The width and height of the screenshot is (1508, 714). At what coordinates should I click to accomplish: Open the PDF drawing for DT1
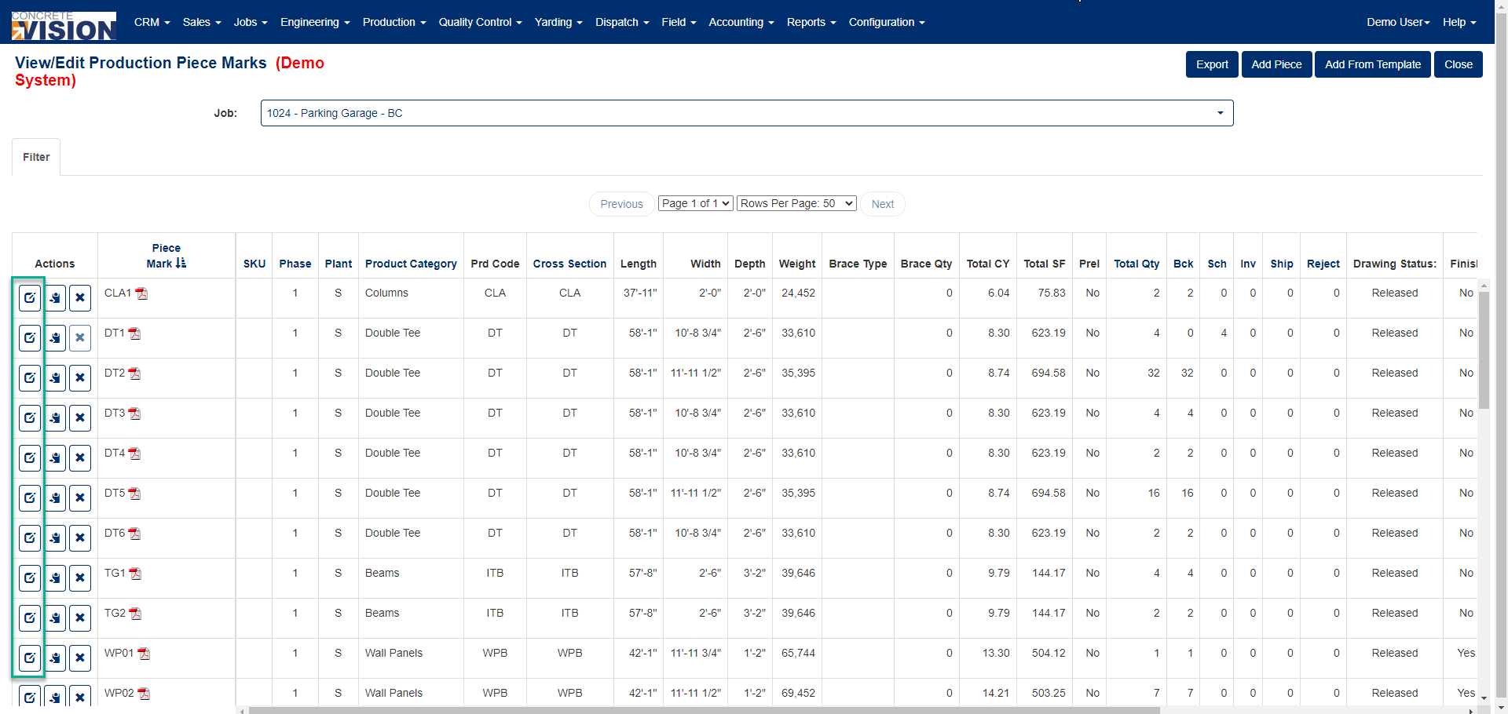[135, 333]
